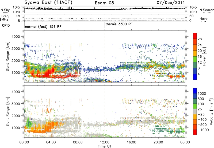
Task: Click 'themis 3300 RF' text
Action: pos(119,24)
